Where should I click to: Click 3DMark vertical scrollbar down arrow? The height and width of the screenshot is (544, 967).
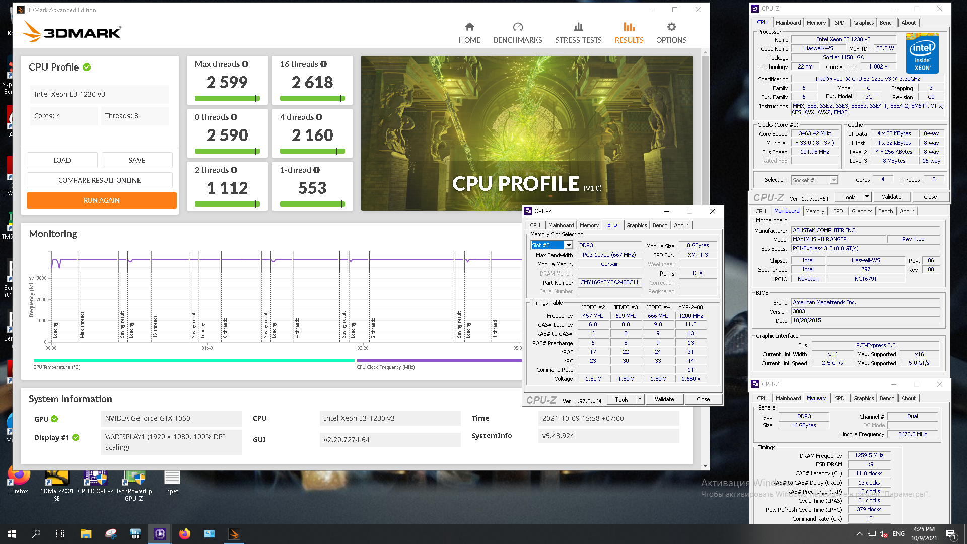tap(705, 466)
